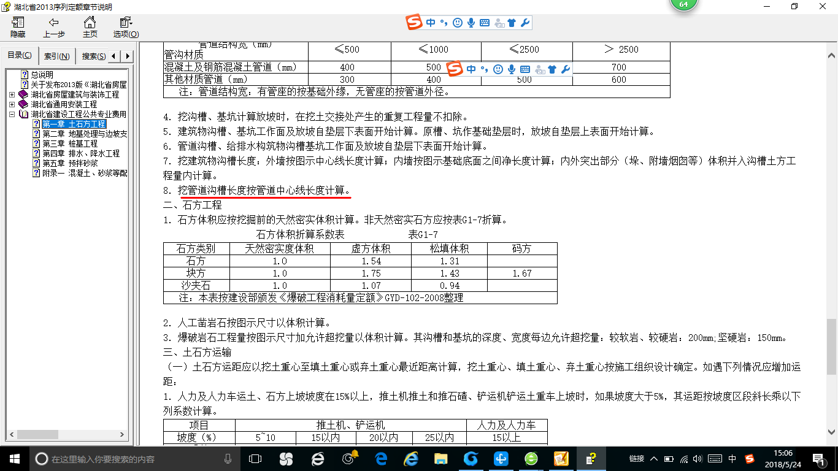The image size is (838, 471).
Task: Click the Sogou S logo beside the title bar
Action: click(x=415, y=23)
